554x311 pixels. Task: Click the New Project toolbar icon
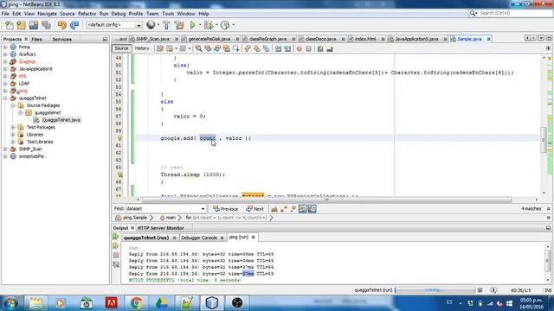[21, 25]
